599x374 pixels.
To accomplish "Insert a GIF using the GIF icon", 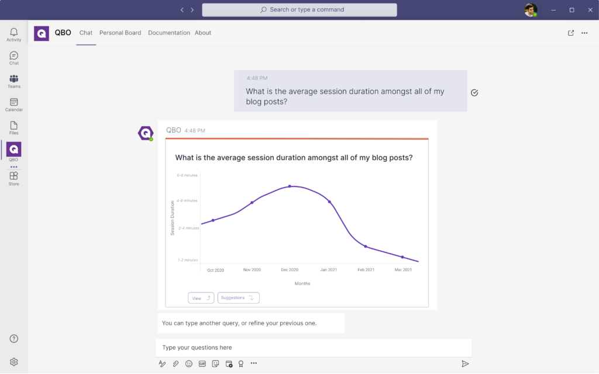I will pos(202,363).
